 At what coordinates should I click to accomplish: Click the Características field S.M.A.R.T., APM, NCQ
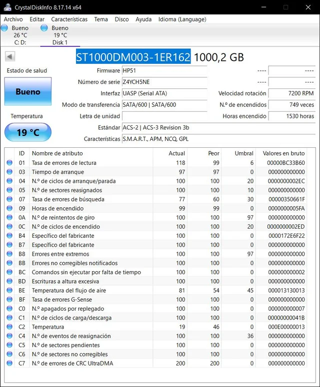[218, 139]
